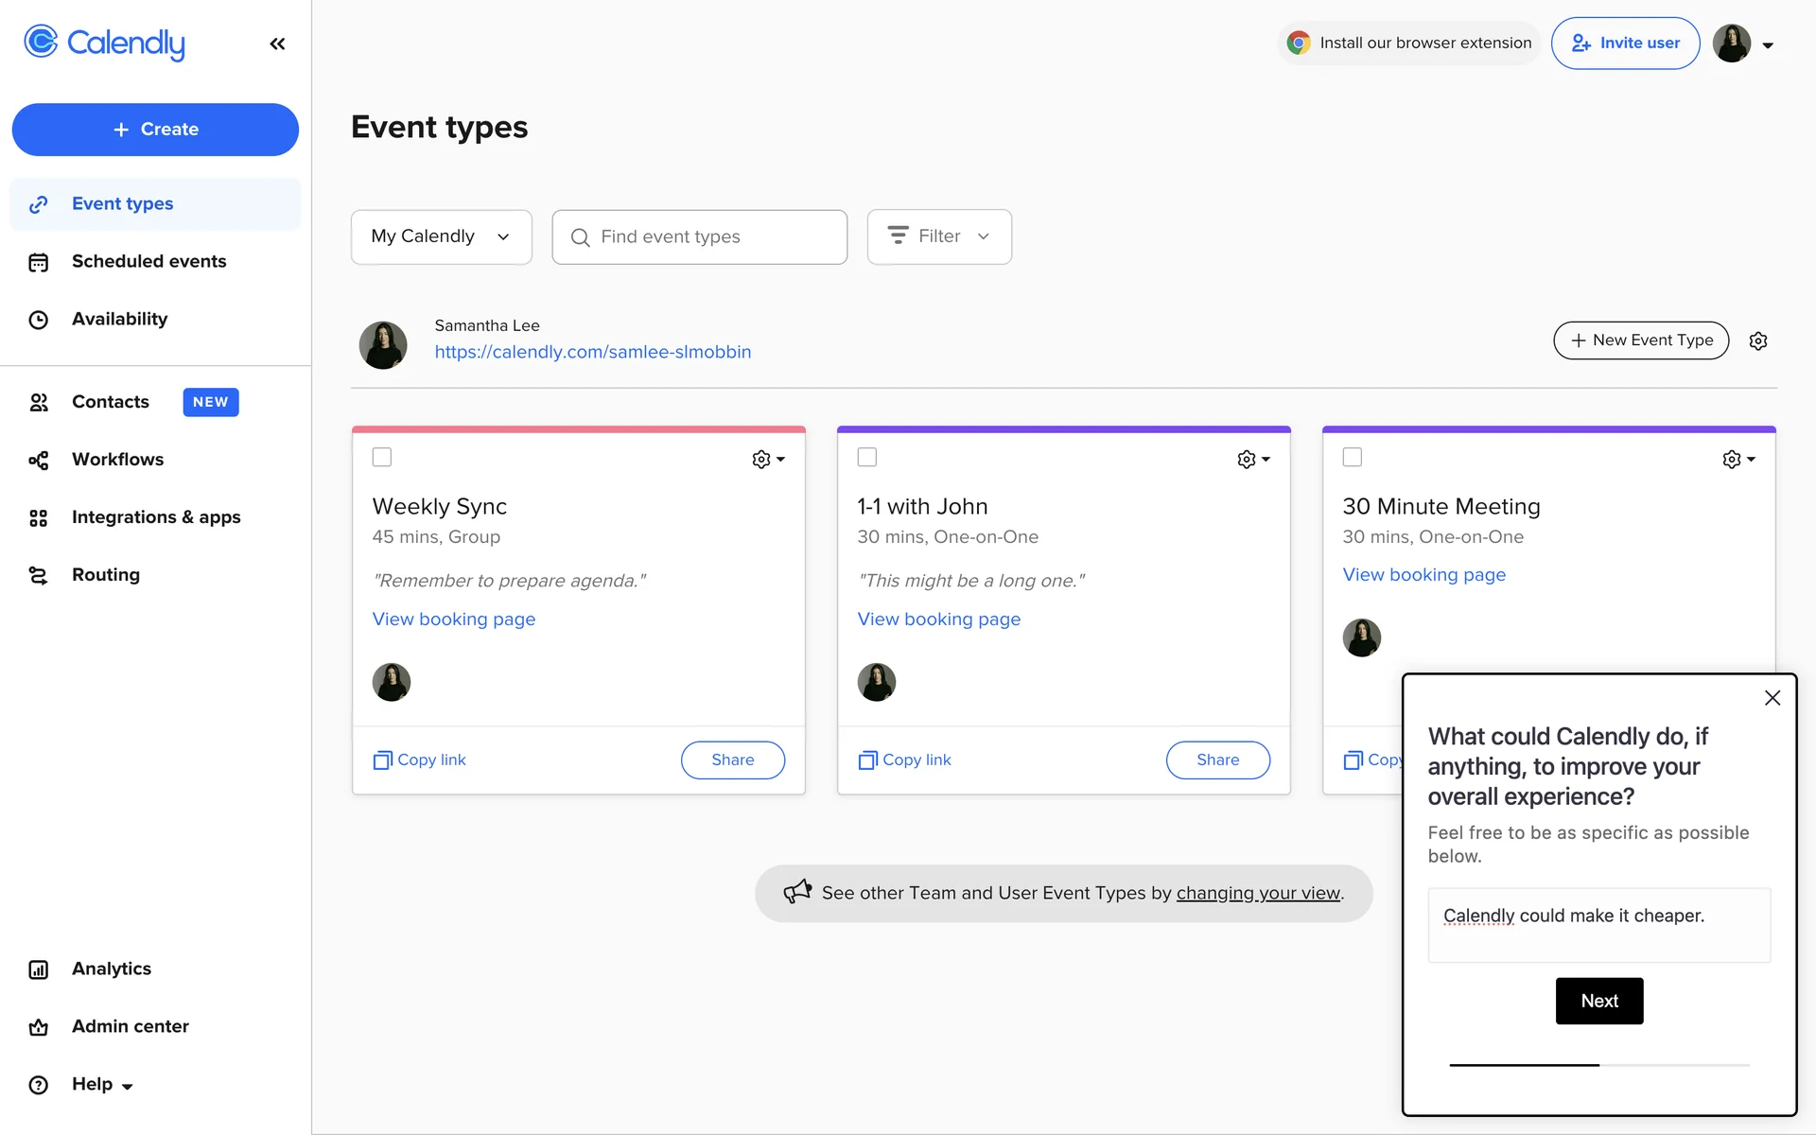
Task: Click the Calendly logo
Action: (104, 43)
